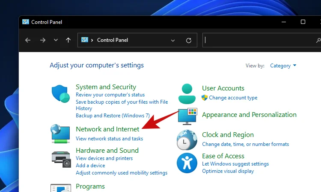
Task: Click the Clock and Region globe icon
Action: click(187, 140)
